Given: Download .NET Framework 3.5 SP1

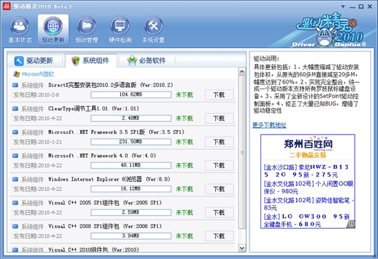Looking at the screenshot, I should pos(219,142).
